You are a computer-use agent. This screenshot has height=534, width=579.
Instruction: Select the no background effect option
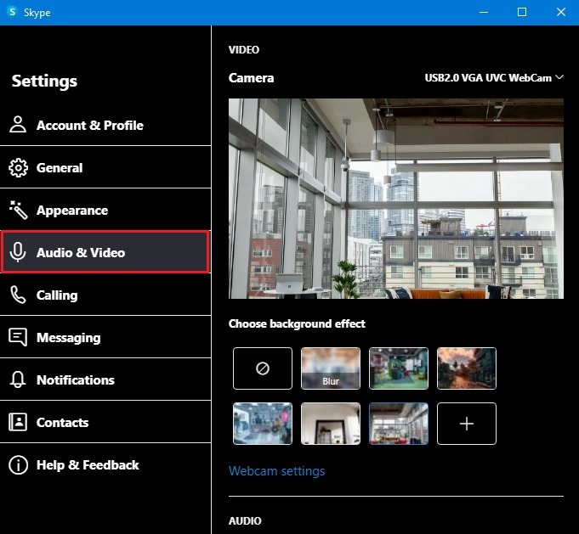(263, 368)
